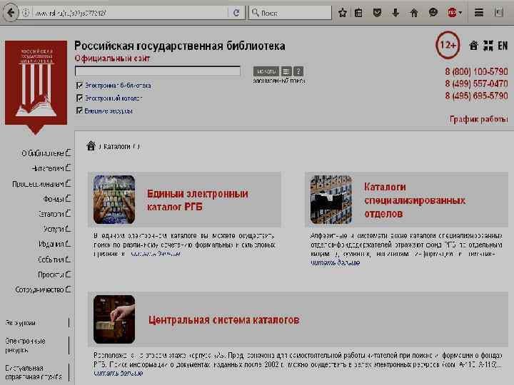Screen dimensions: 514x385
Task: Click phone number 8 (495) 695-5790
Action: click(476, 96)
